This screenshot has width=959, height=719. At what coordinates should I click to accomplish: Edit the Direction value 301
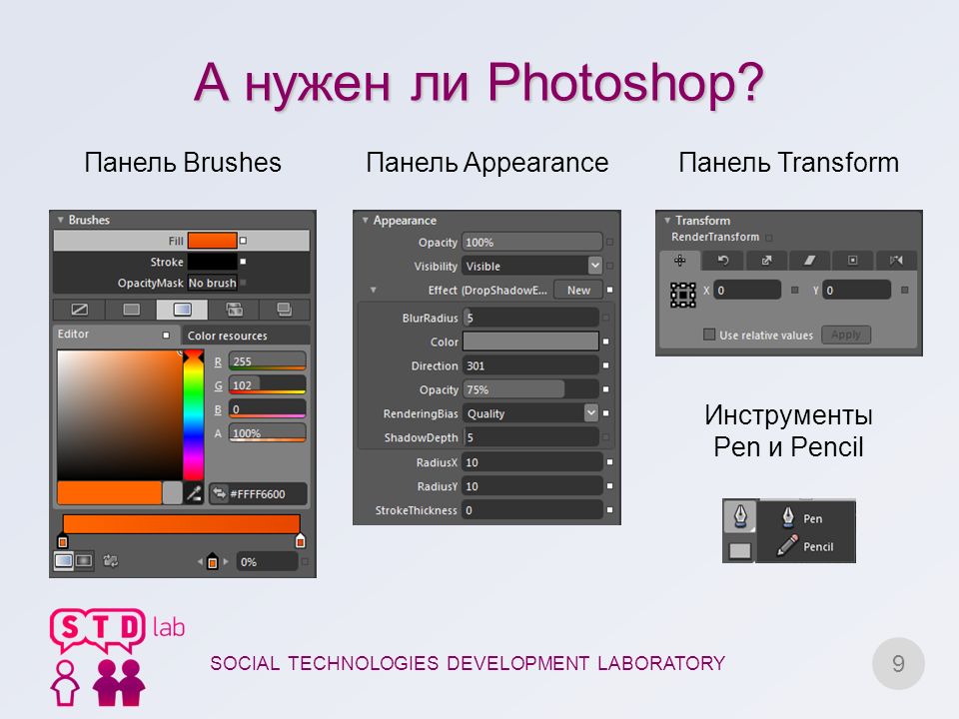click(530, 365)
